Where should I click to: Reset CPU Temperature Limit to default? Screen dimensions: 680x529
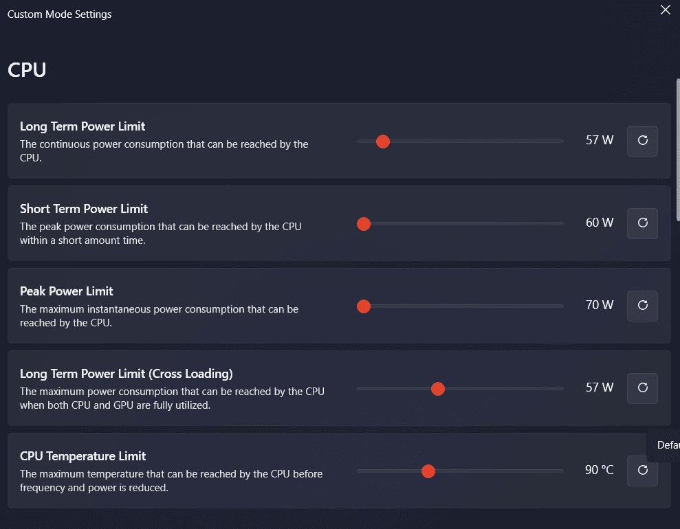pyautogui.click(x=642, y=471)
